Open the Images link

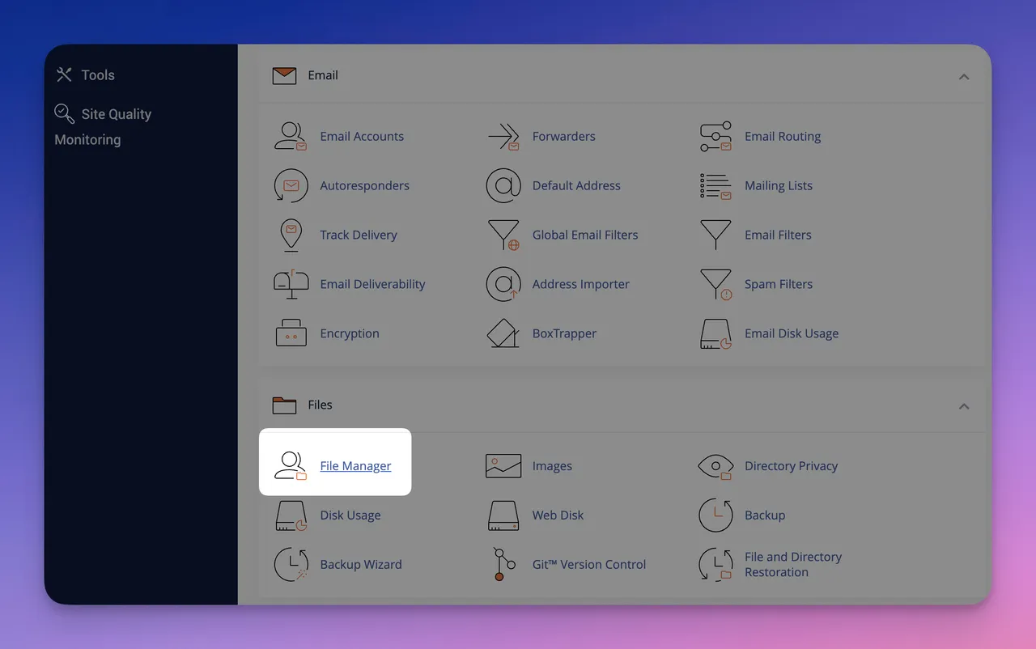[x=552, y=466]
